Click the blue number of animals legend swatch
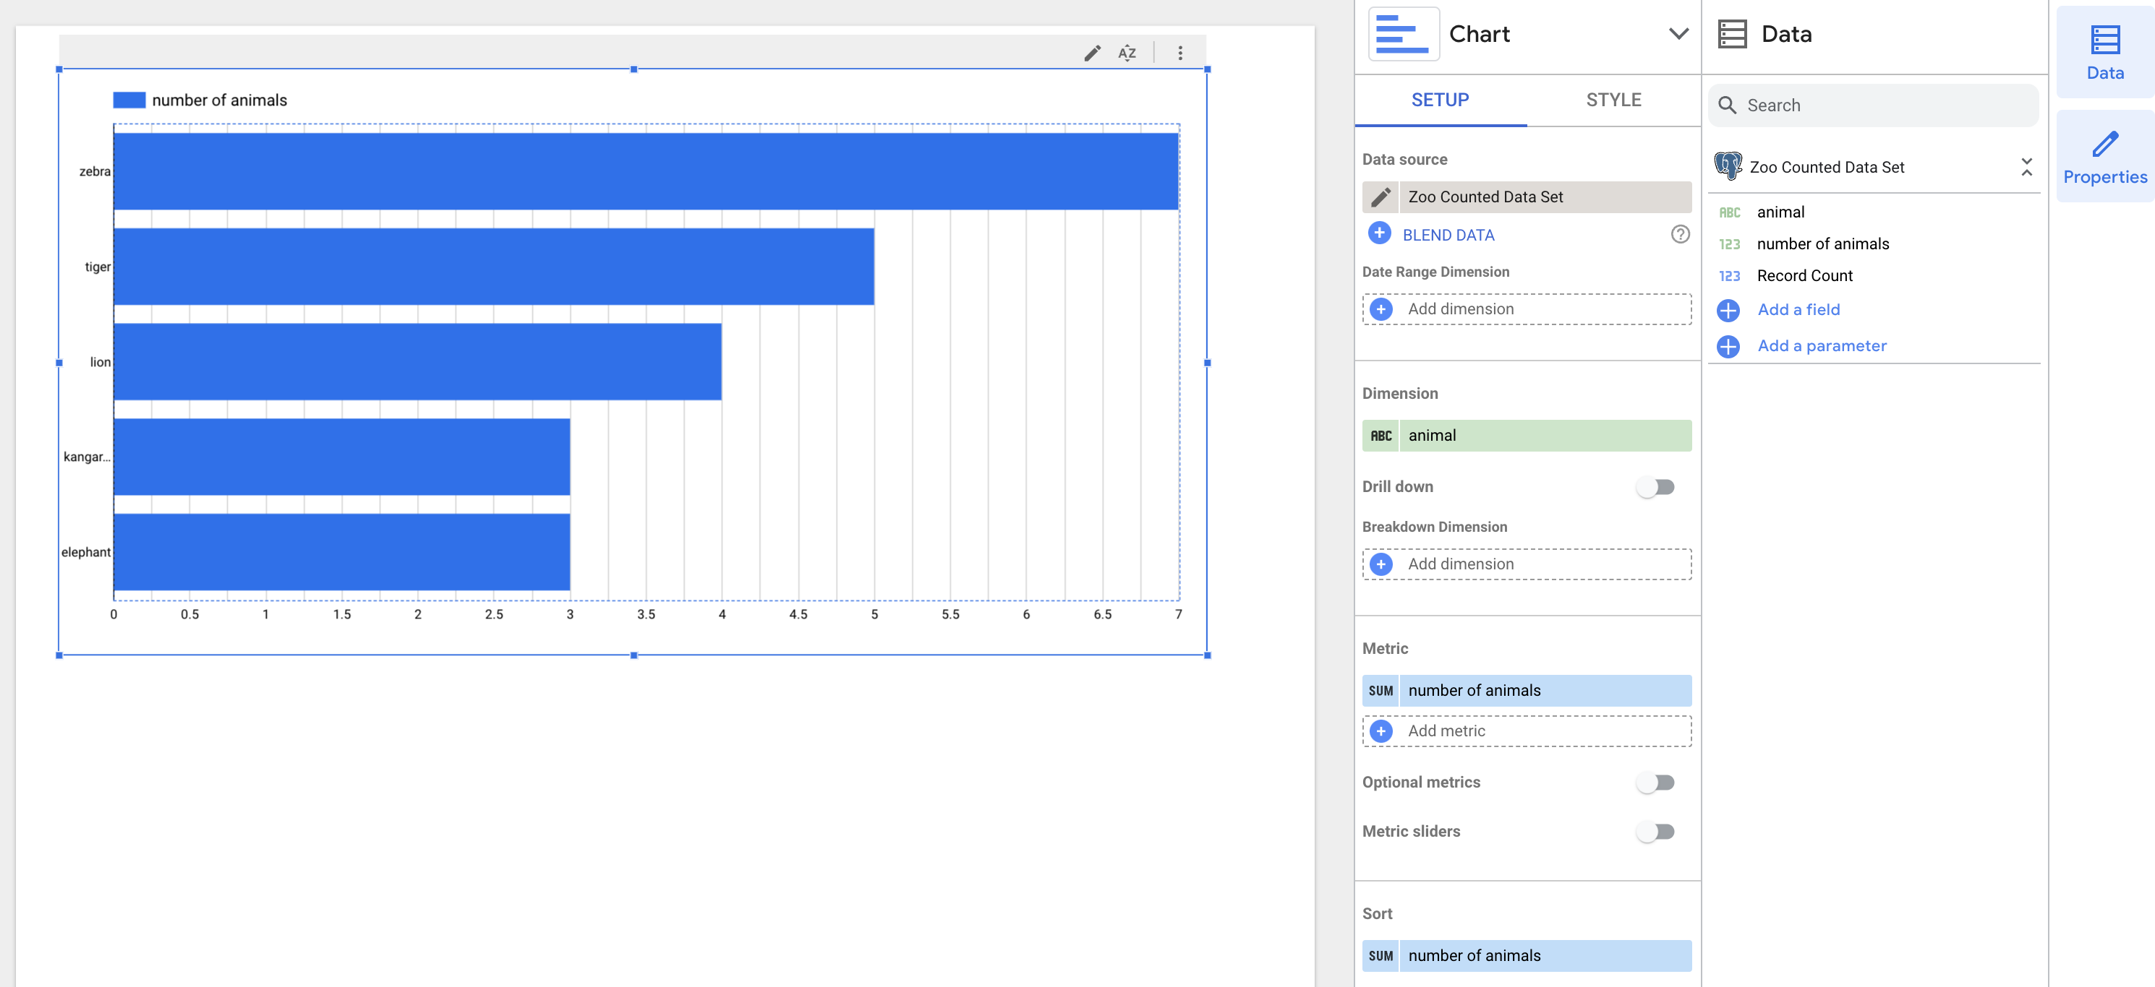2155x987 pixels. point(129,100)
